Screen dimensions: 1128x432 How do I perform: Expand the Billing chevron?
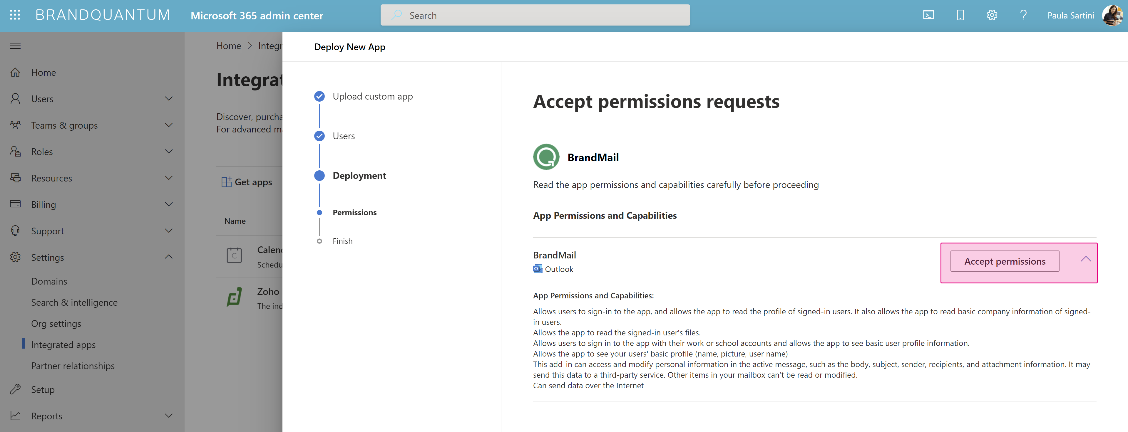coord(169,204)
